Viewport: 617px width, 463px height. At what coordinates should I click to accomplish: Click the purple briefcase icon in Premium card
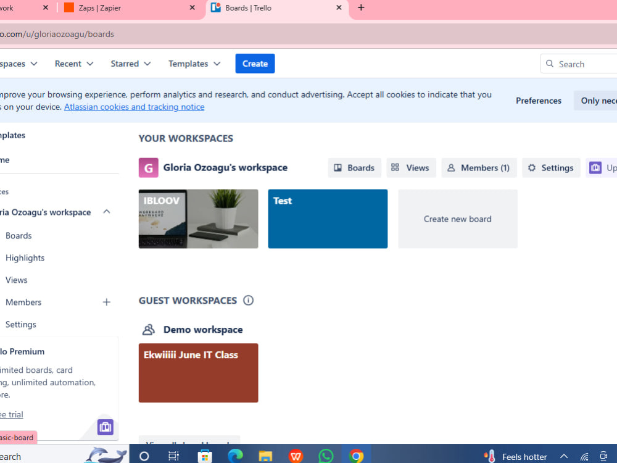click(x=106, y=427)
